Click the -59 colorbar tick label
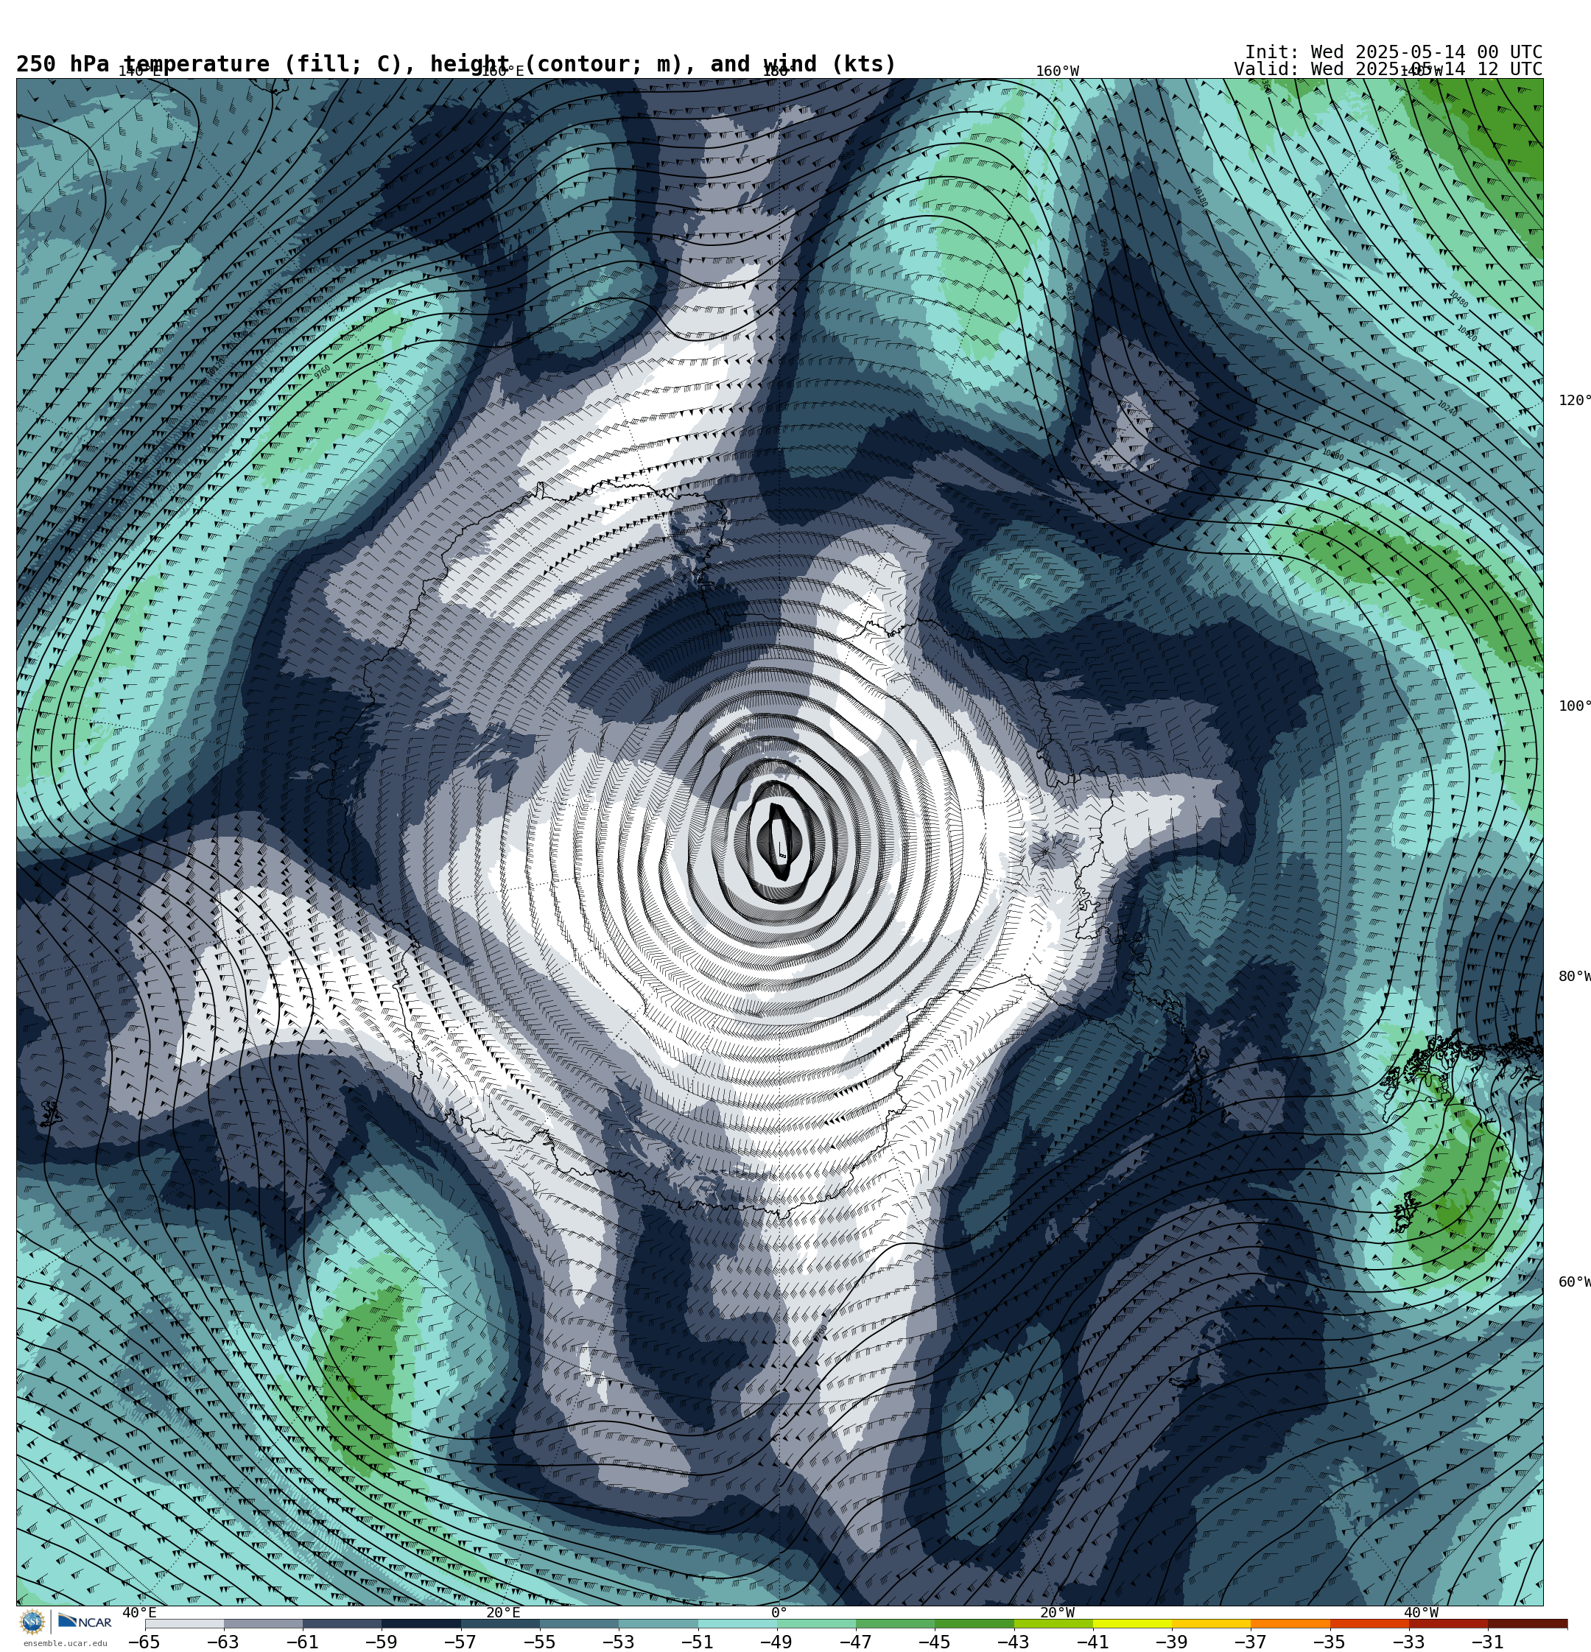This screenshot has height=1652, width=1591. [381, 1642]
